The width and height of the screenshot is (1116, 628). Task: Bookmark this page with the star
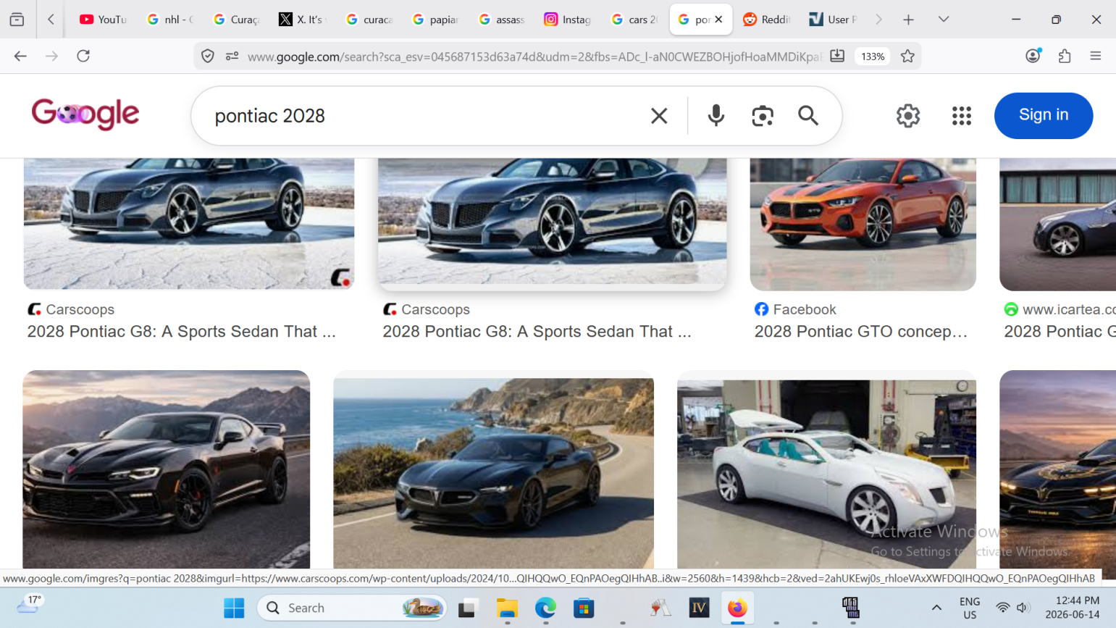point(907,56)
